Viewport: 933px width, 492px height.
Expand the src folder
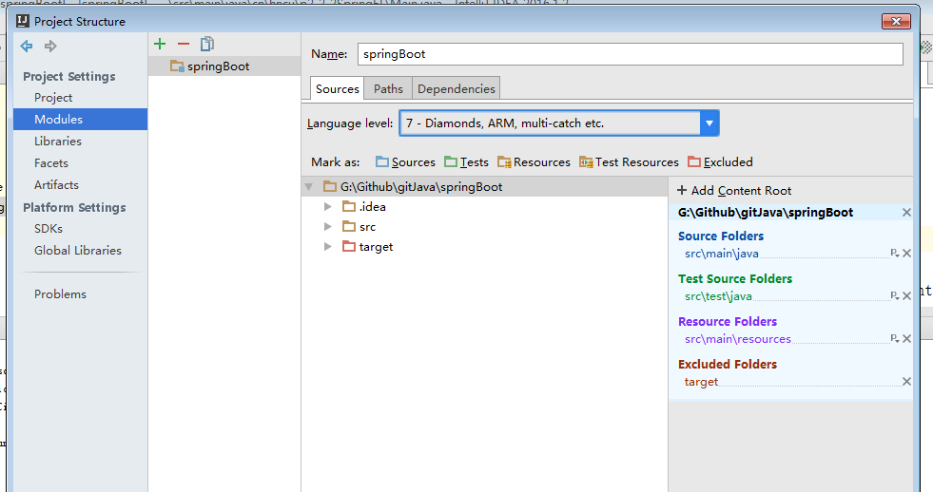click(x=328, y=227)
